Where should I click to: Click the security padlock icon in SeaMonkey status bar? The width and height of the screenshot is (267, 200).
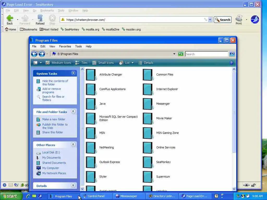pyautogui.click(x=253, y=185)
